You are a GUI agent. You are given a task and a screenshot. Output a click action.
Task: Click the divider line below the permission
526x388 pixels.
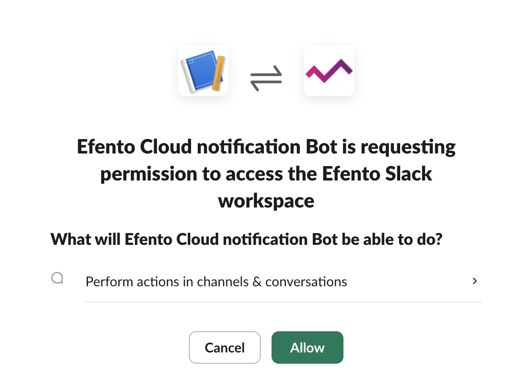pyautogui.click(x=283, y=302)
